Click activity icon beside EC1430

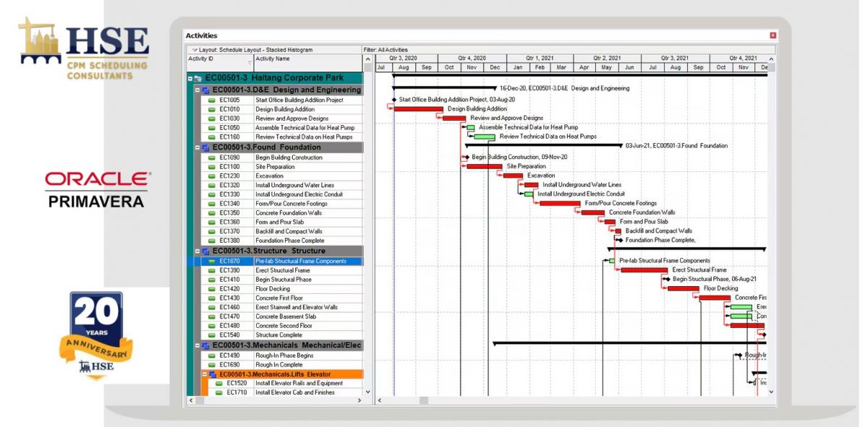click(212, 298)
